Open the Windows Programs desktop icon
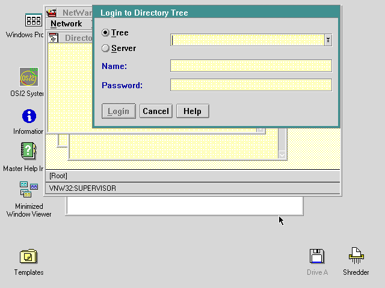The image size is (385, 288). [x=33, y=20]
